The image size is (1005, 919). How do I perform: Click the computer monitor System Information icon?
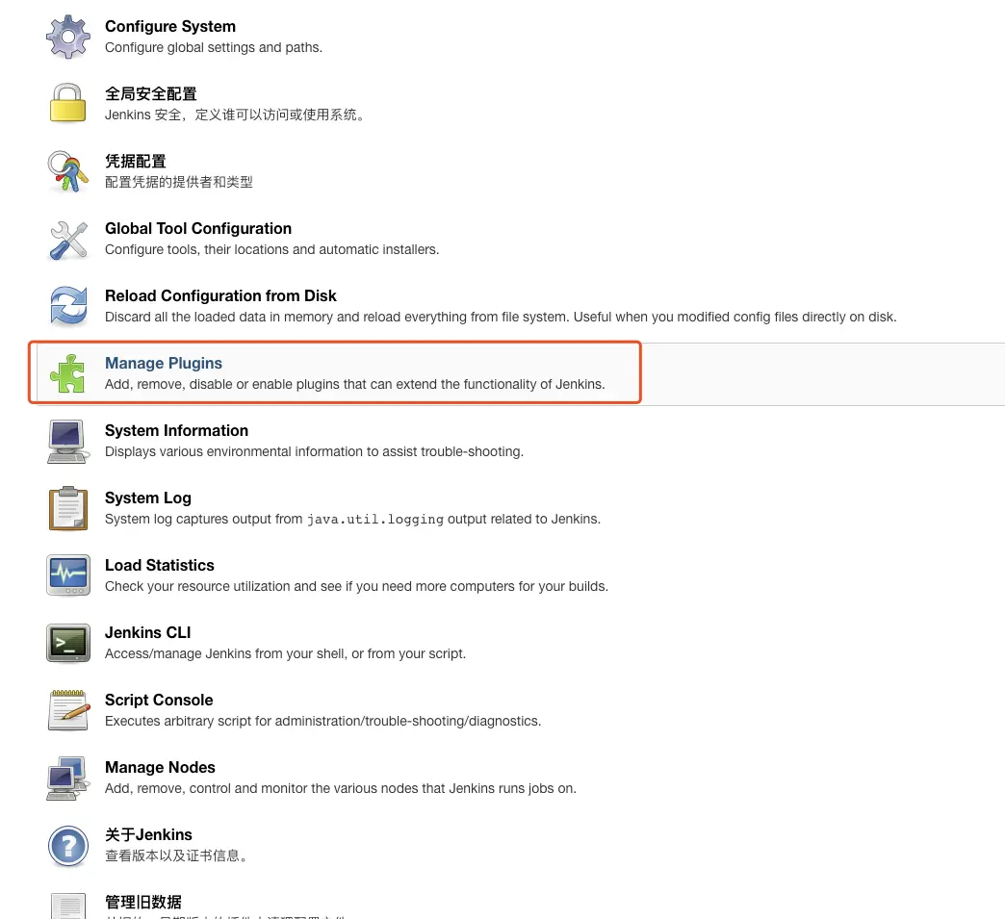click(x=68, y=442)
